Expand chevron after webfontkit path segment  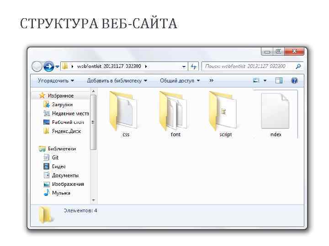click(x=146, y=67)
